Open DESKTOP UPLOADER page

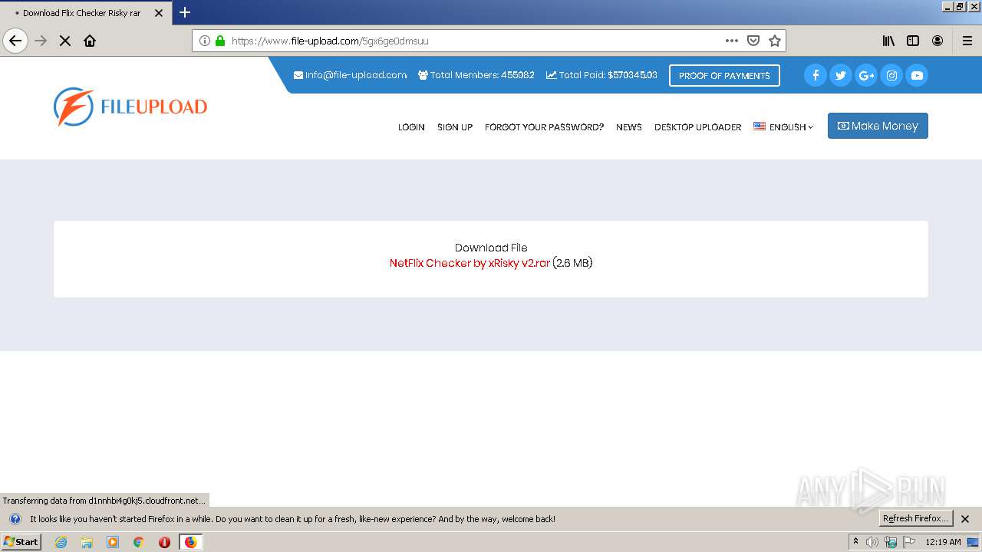point(698,127)
